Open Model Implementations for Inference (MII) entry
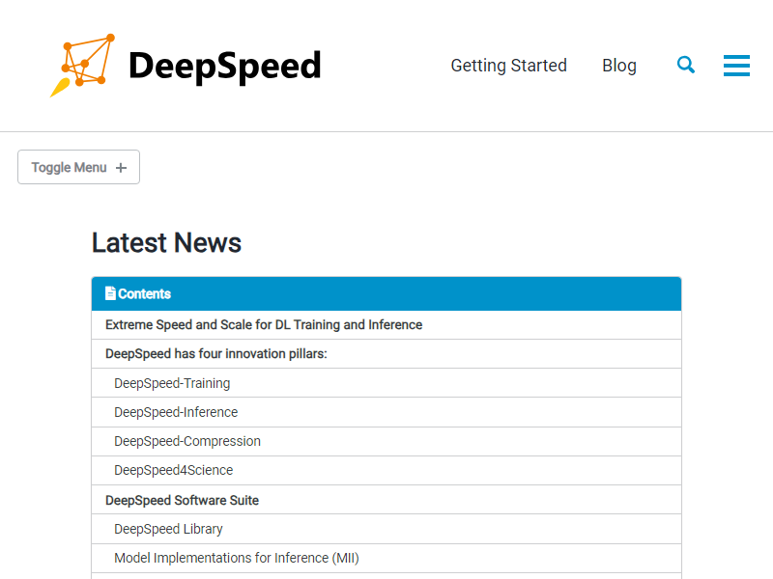The width and height of the screenshot is (773, 579). (386, 558)
